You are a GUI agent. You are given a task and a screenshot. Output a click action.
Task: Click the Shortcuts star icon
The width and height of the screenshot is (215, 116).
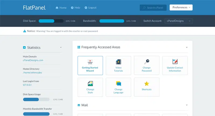tap(146, 83)
